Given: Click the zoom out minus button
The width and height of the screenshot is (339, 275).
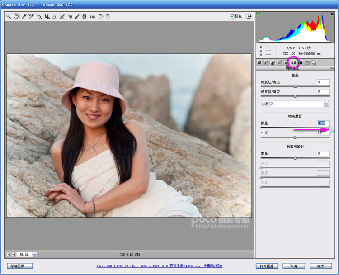Looking at the screenshot, I should 9,255.
